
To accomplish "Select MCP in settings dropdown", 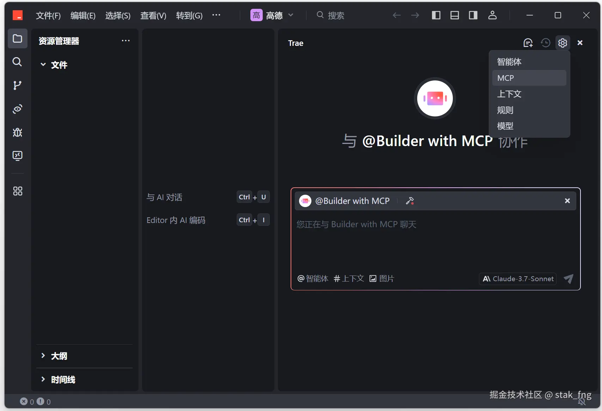I will [529, 78].
